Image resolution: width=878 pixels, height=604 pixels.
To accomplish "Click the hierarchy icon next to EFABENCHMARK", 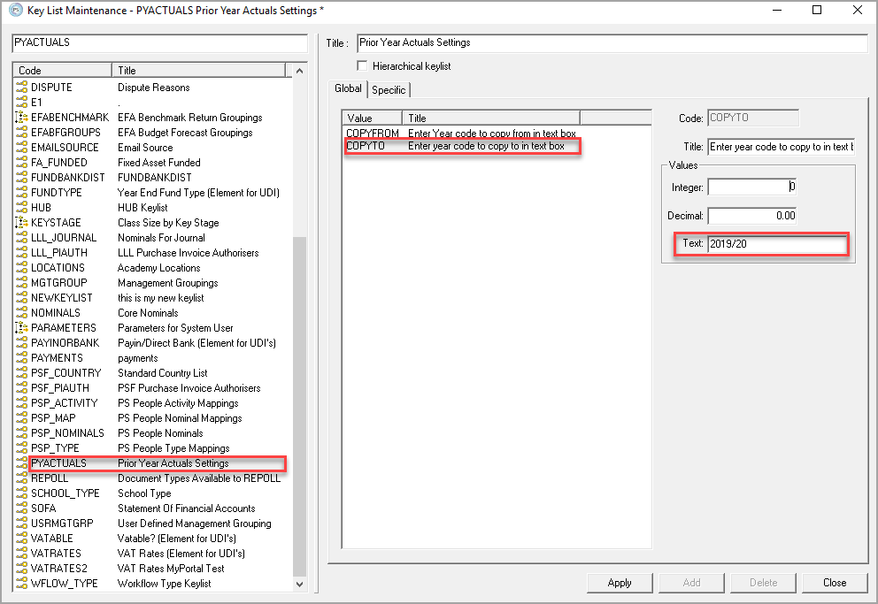I will (x=22, y=118).
